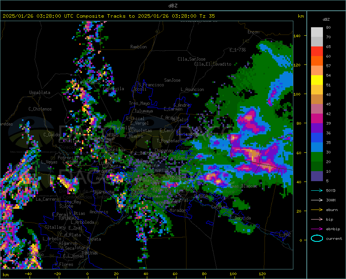Click the 'L_PAZ' map label

point(285,235)
